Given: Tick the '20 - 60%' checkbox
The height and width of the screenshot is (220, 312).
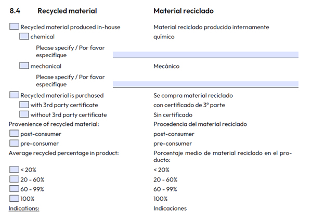Looking at the screenshot, I should click(x=14, y=179).
